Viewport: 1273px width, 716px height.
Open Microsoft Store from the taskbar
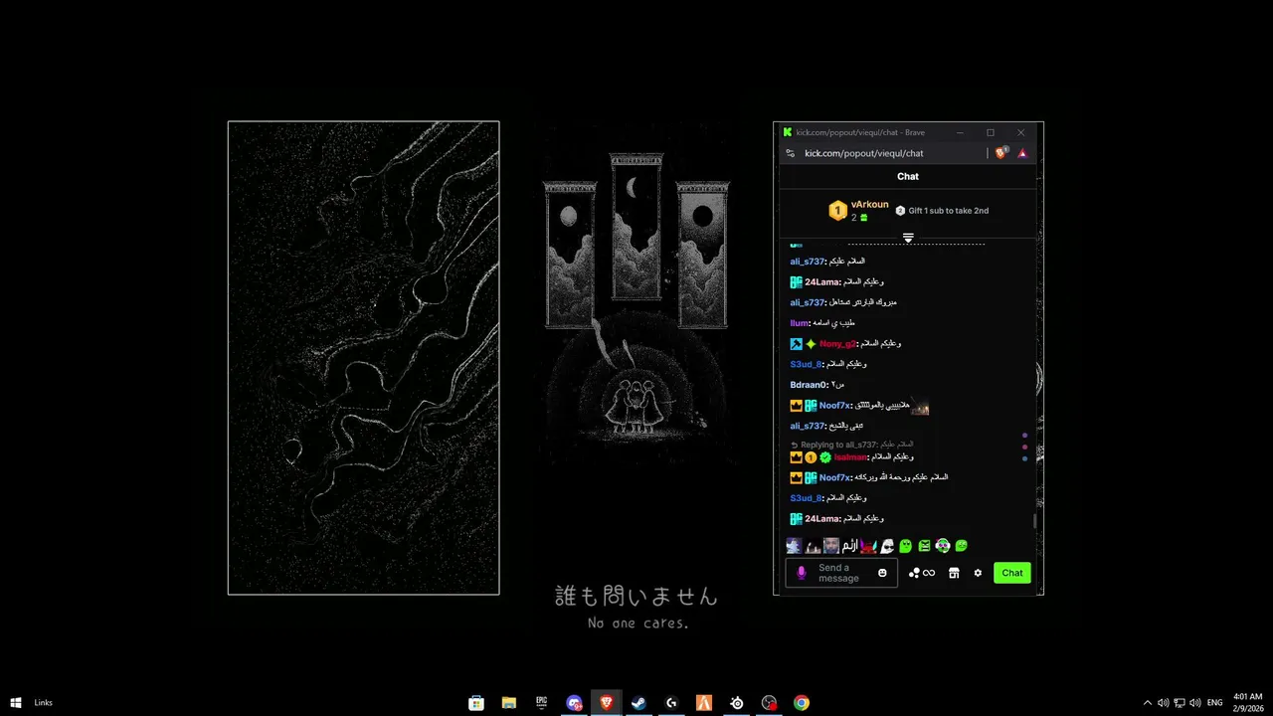pos(476,703)
